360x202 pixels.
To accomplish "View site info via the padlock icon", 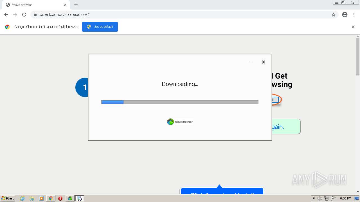I will 35,15.
